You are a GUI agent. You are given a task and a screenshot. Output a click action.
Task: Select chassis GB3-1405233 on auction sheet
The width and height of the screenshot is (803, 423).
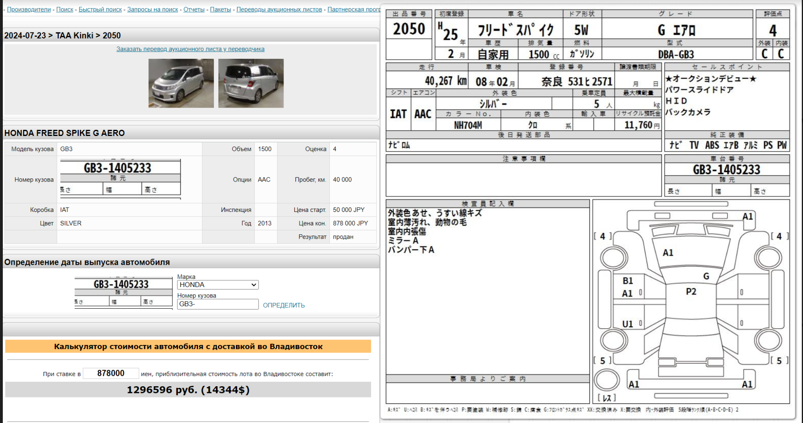coord(726,170)
